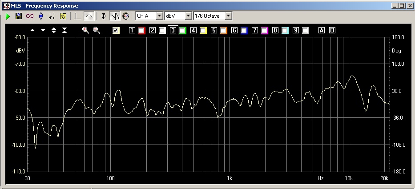Click the A marker button
415x189 pixels.
[322, 31]
